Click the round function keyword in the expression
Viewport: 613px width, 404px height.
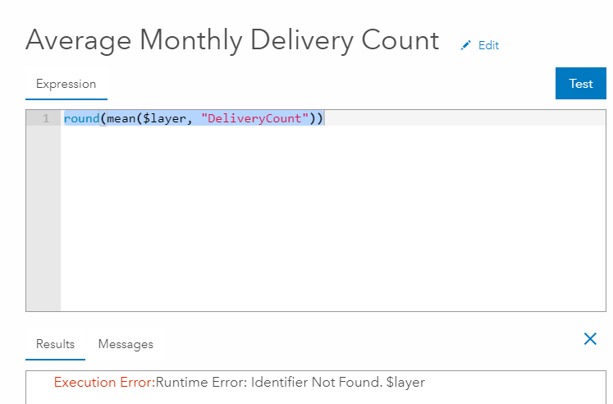pyautogui.click(x=81, y=119)
